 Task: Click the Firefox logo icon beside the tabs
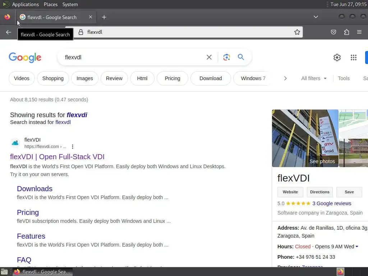point(7,17)
